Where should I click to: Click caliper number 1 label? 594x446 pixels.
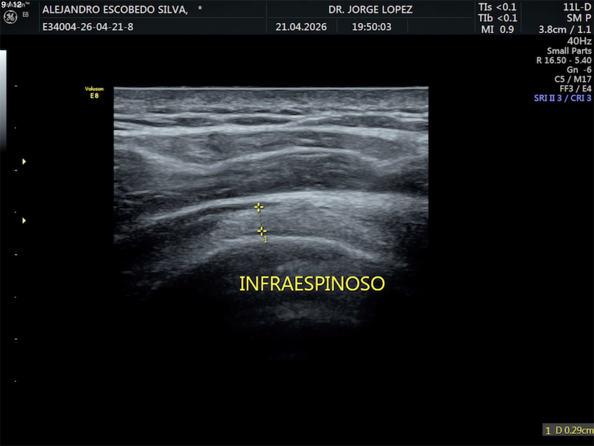(x=266, y=240)
